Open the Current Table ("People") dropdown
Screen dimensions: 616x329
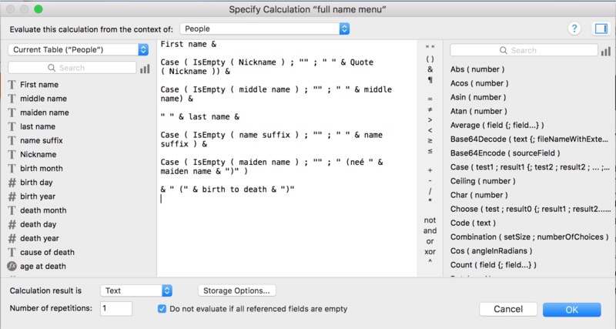click(x=79, y=49)
